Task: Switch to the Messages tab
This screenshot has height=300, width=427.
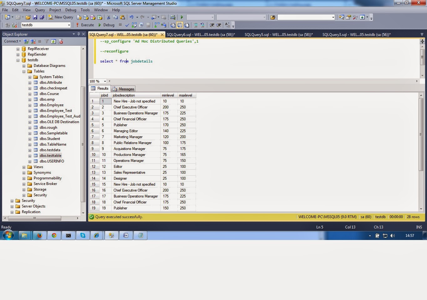Action: pos(123,89)
